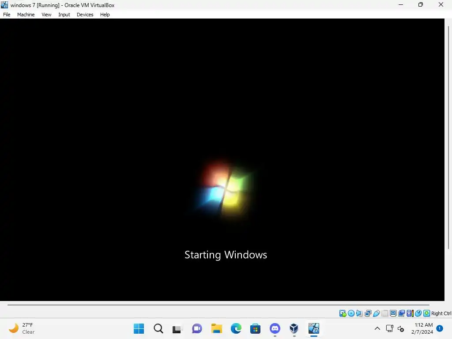Screen dimensions: 452x339
Task: Open the Devices menu
Action: coord(85,15)
